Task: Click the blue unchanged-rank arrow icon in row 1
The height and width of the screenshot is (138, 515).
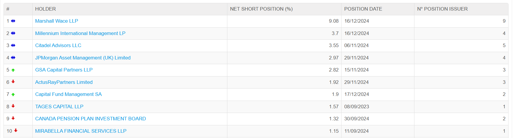Action: 13,21
